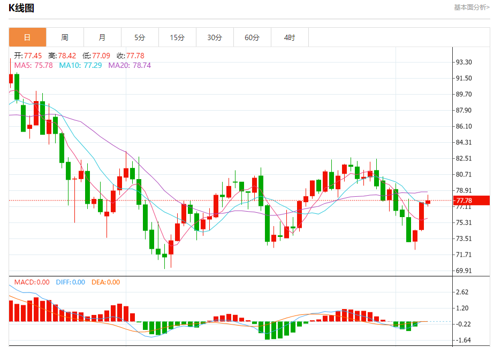Viewport: 494px width, 347px height.
Task: Click the 86.10 price axis label
Action: (x=463, y=126)
